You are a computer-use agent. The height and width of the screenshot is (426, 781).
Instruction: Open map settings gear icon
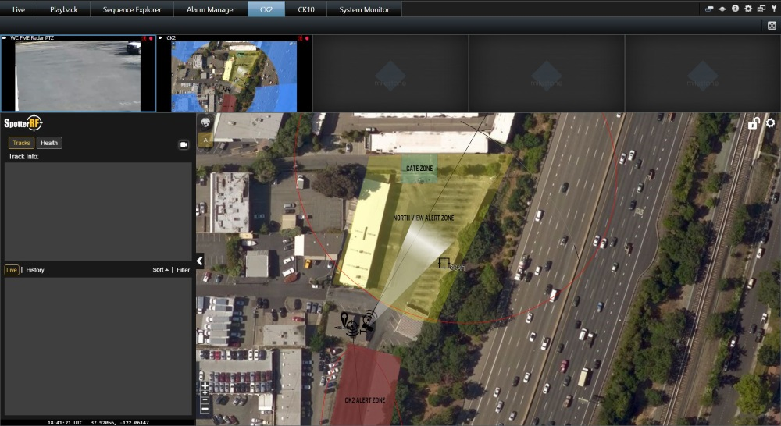point(770,123)
